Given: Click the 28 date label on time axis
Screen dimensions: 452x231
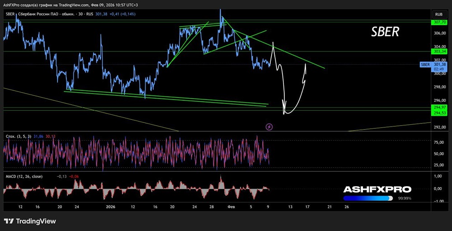Looking at the screenshot, I should point(212,207).
